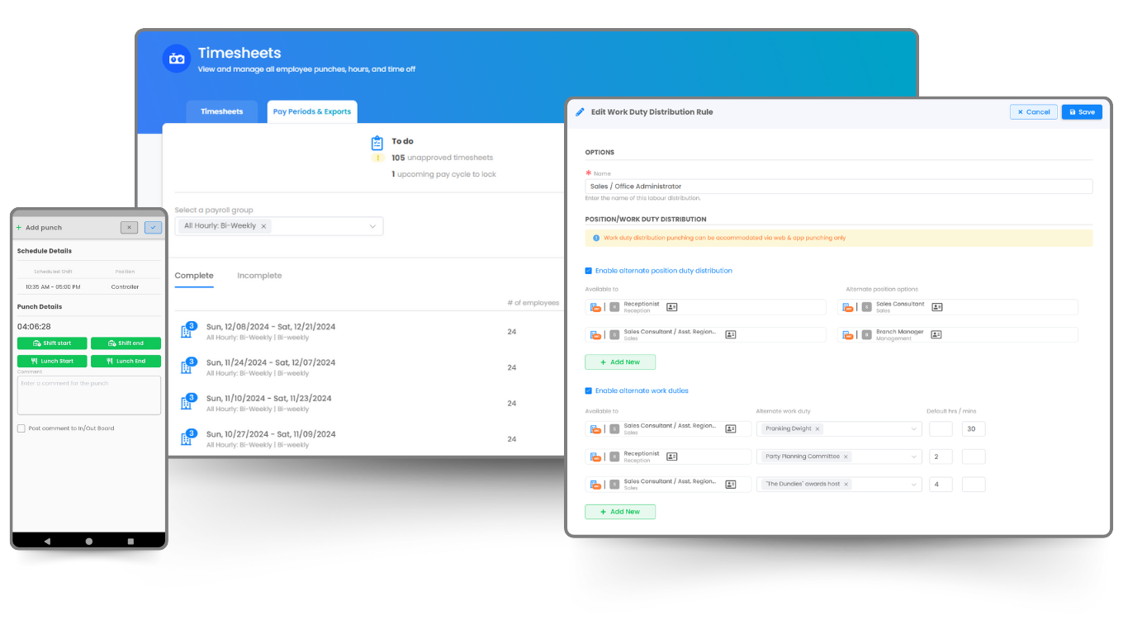
Task: Tap Android back button on phone
Action: point(47,541)
